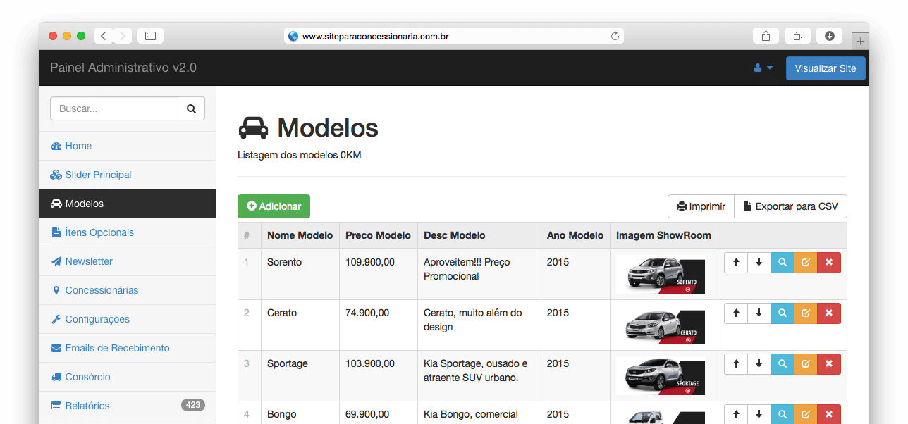Click the Sorento showroom thumbnail
Viewport: 908px width, 424px height.
[x=661, y=274]
